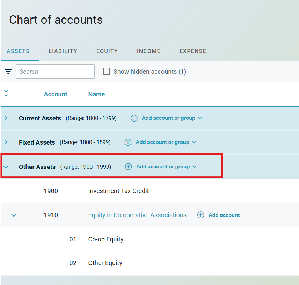Click the filter icon beside Search
Viewport: 299px width, 285px height.
(8, 72)
